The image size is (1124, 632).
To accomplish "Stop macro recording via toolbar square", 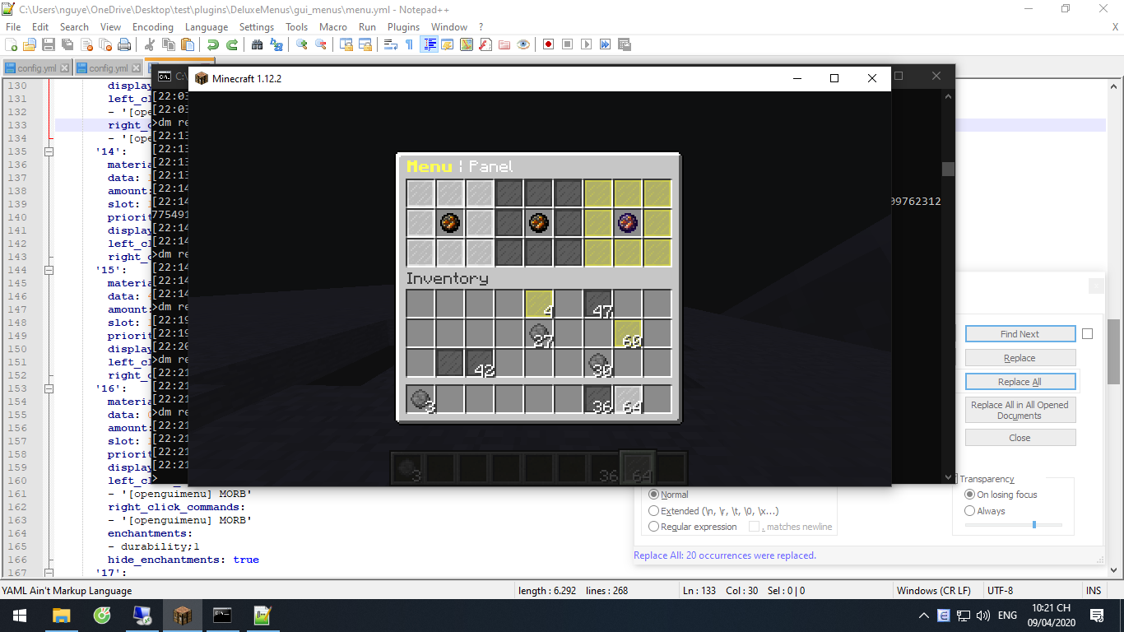I will pyautogui.click(x=567, y=44).
